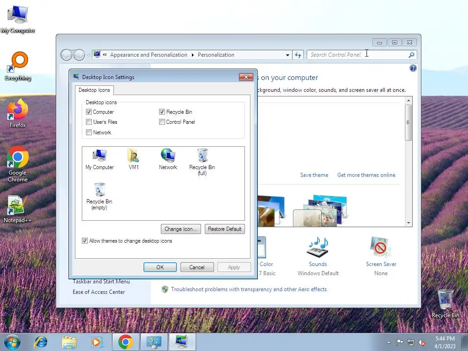Viewport: 468px width, 351px height.
Task: Click the Personalization breadcrumb item
Action: click(216, 55)
